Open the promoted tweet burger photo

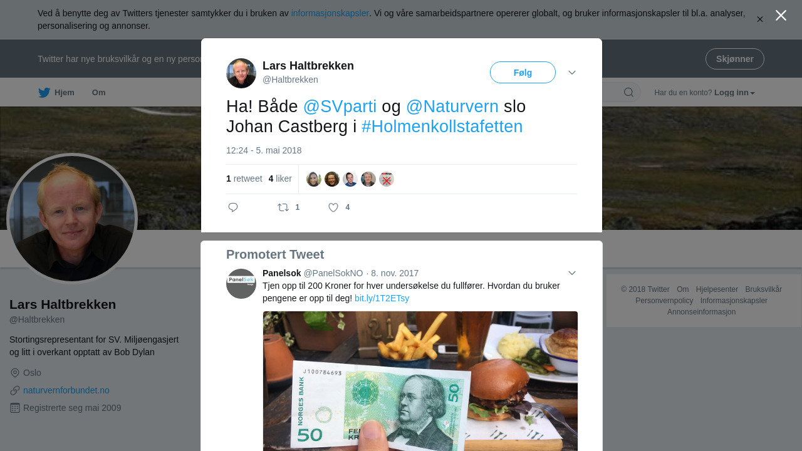click(x=420, y=381)
